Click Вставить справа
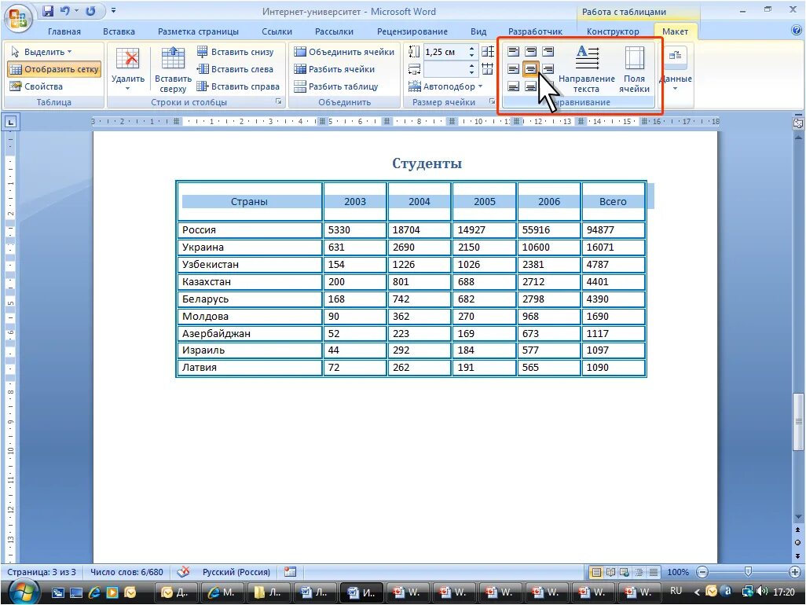 239,86
